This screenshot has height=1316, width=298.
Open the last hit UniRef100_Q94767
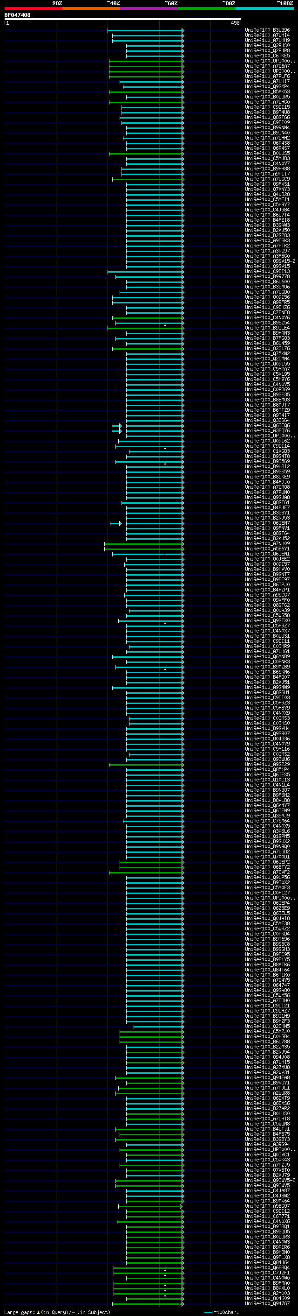coord(267,1303)
